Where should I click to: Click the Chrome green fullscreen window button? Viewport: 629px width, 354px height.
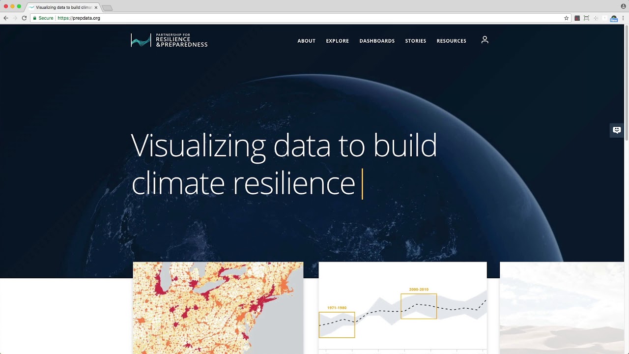tap(19, 6)
